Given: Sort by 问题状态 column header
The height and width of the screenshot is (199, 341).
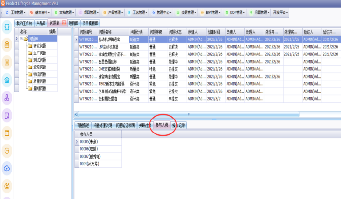Looking at the screenshot, I should point(177,32).
